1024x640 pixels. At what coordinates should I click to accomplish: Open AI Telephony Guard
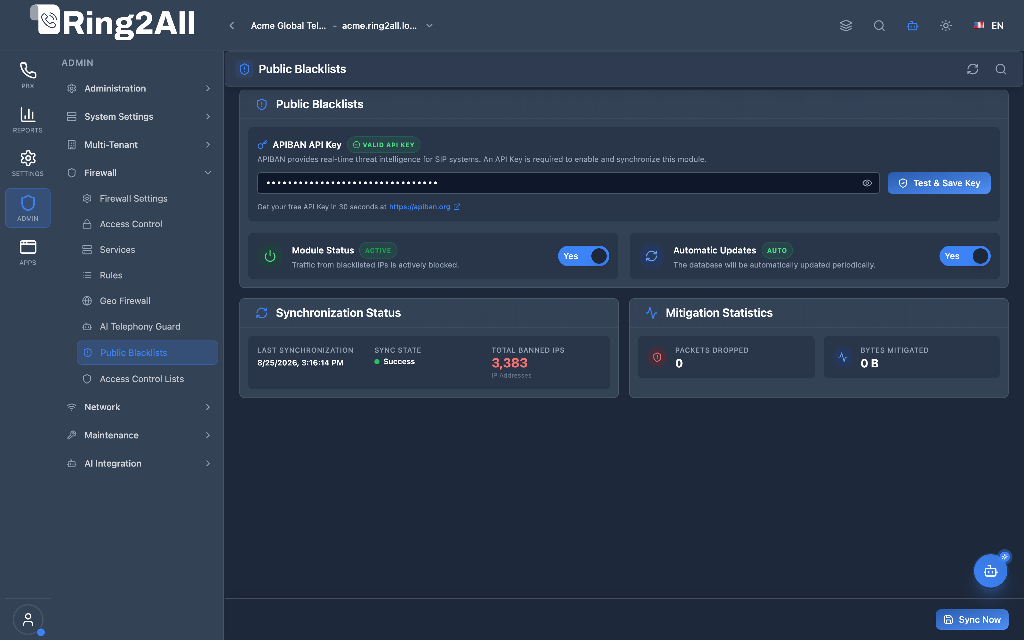147,326
